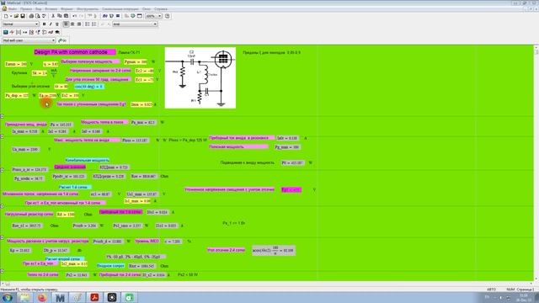Open the Evaluation palette
539x303 pixels.
(24, 32)
